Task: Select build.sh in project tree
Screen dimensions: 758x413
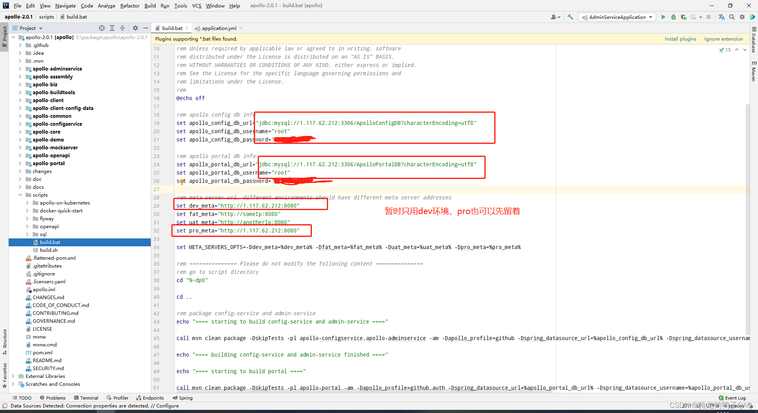Action: pyautogui.click(x=49, y=250)
